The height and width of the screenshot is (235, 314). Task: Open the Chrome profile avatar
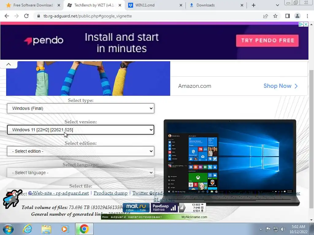coord(297,16)
